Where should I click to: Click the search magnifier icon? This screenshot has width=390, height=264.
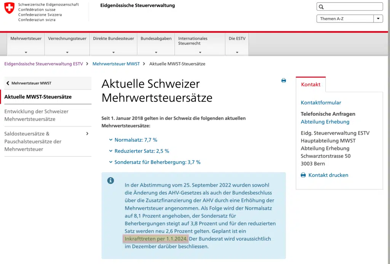321,7
